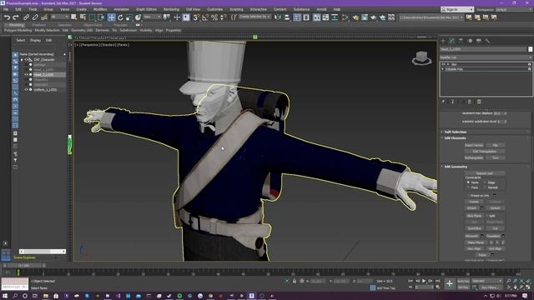Open the Create command panel tab

coord(443,41)
